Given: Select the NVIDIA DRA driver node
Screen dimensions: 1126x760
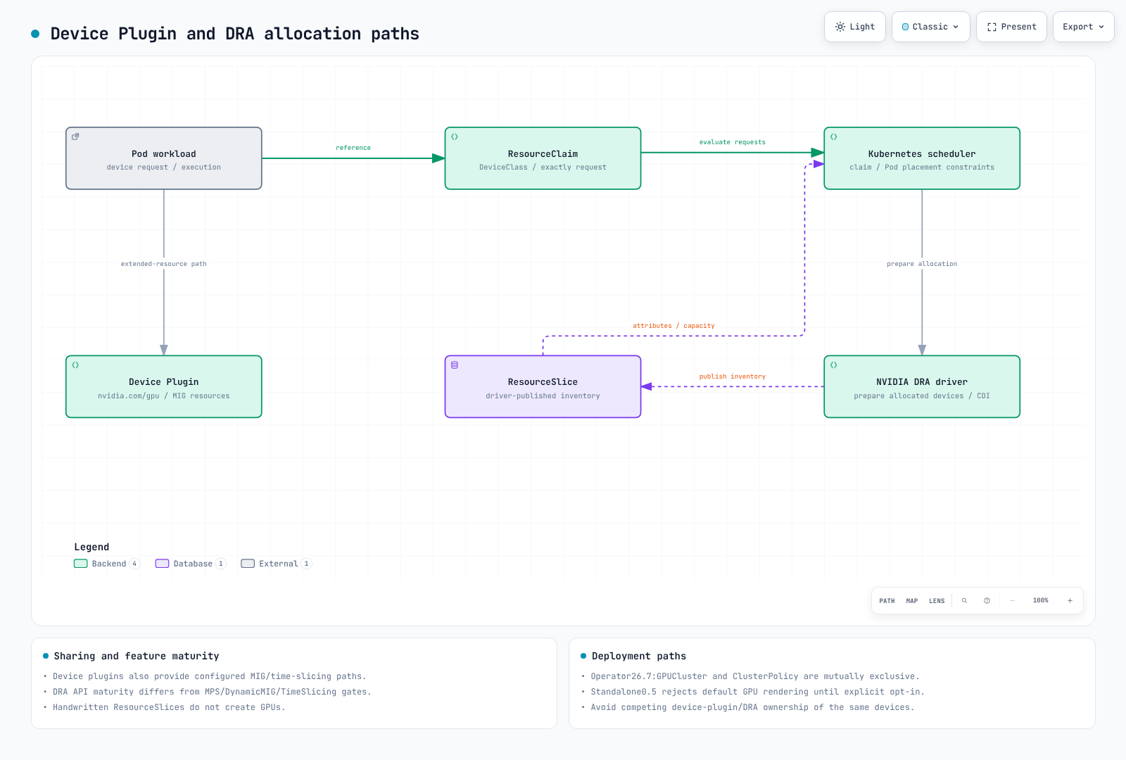Looking at the screenshot, I should (x=922, y=386).
